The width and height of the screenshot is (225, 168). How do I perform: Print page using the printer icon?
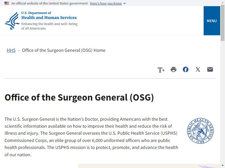click(x=174, y=69)
